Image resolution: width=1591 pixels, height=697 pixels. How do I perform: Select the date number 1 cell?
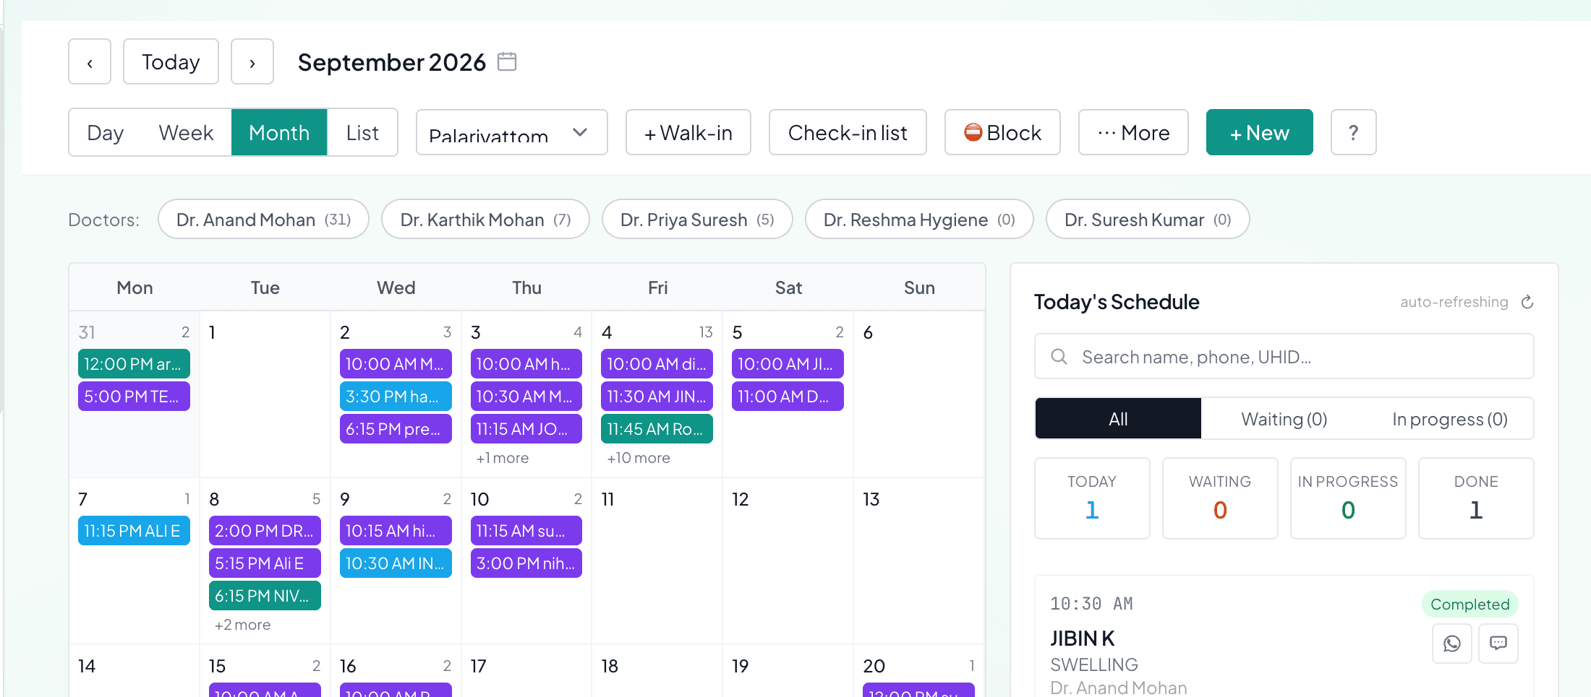tap(265, 394)
